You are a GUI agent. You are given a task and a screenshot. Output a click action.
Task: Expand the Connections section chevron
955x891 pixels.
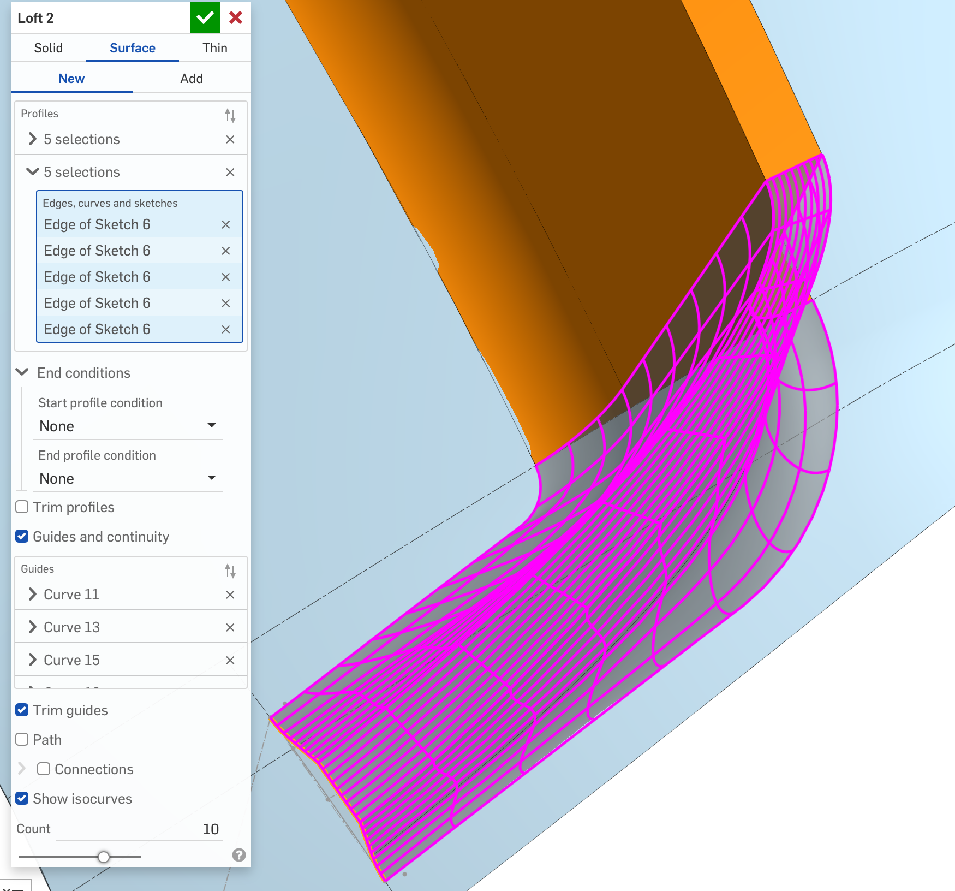tap(22, 768)
